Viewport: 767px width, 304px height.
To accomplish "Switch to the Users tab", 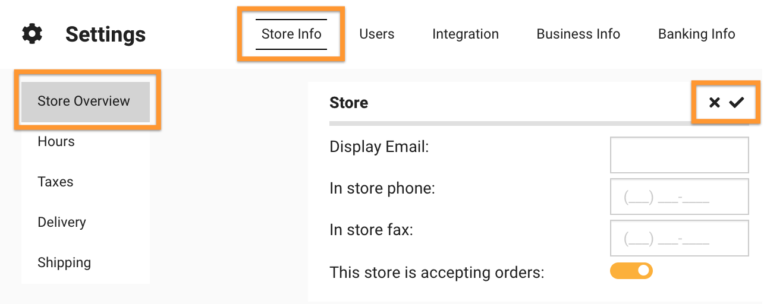I will [377, 34].
